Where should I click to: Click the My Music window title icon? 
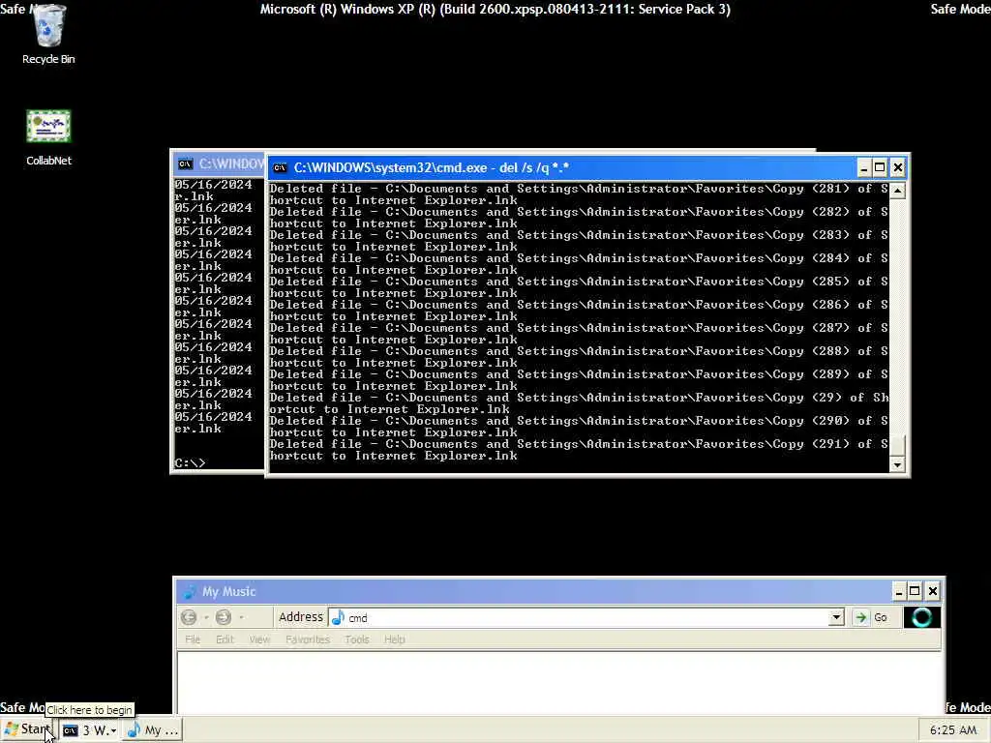[x=189, y=592]
